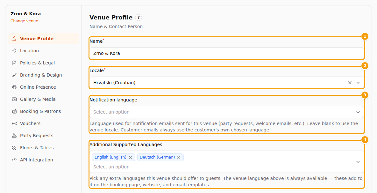Image resolution: width=377 pixels, height=193 pixels.
Task: Select Floors & Tables
Action: tap(44, 148)
